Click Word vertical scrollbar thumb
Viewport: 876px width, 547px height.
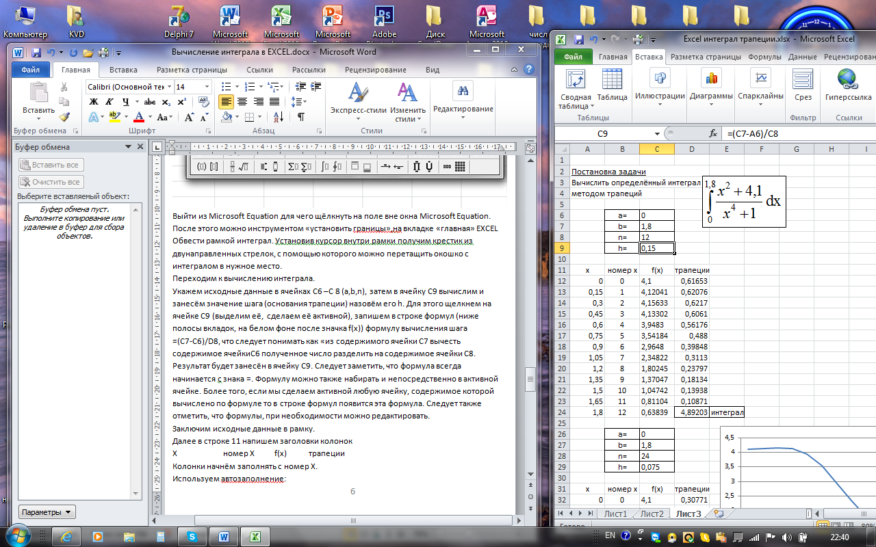pos(529,380)
